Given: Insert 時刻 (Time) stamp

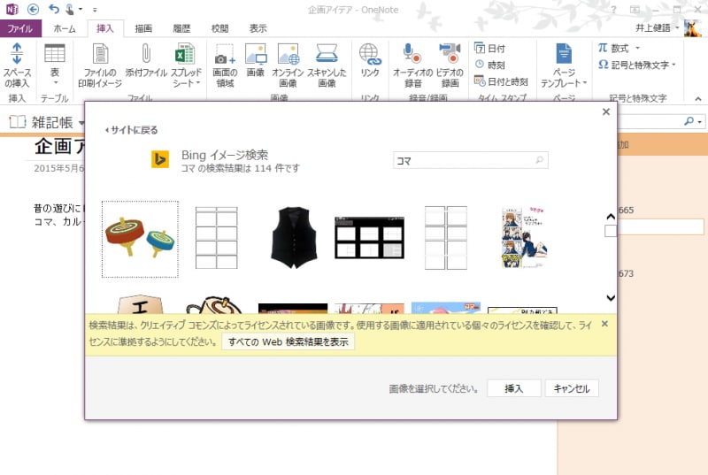Looking at the screenshot, I should pyautogui.click(x=490, y=65).
